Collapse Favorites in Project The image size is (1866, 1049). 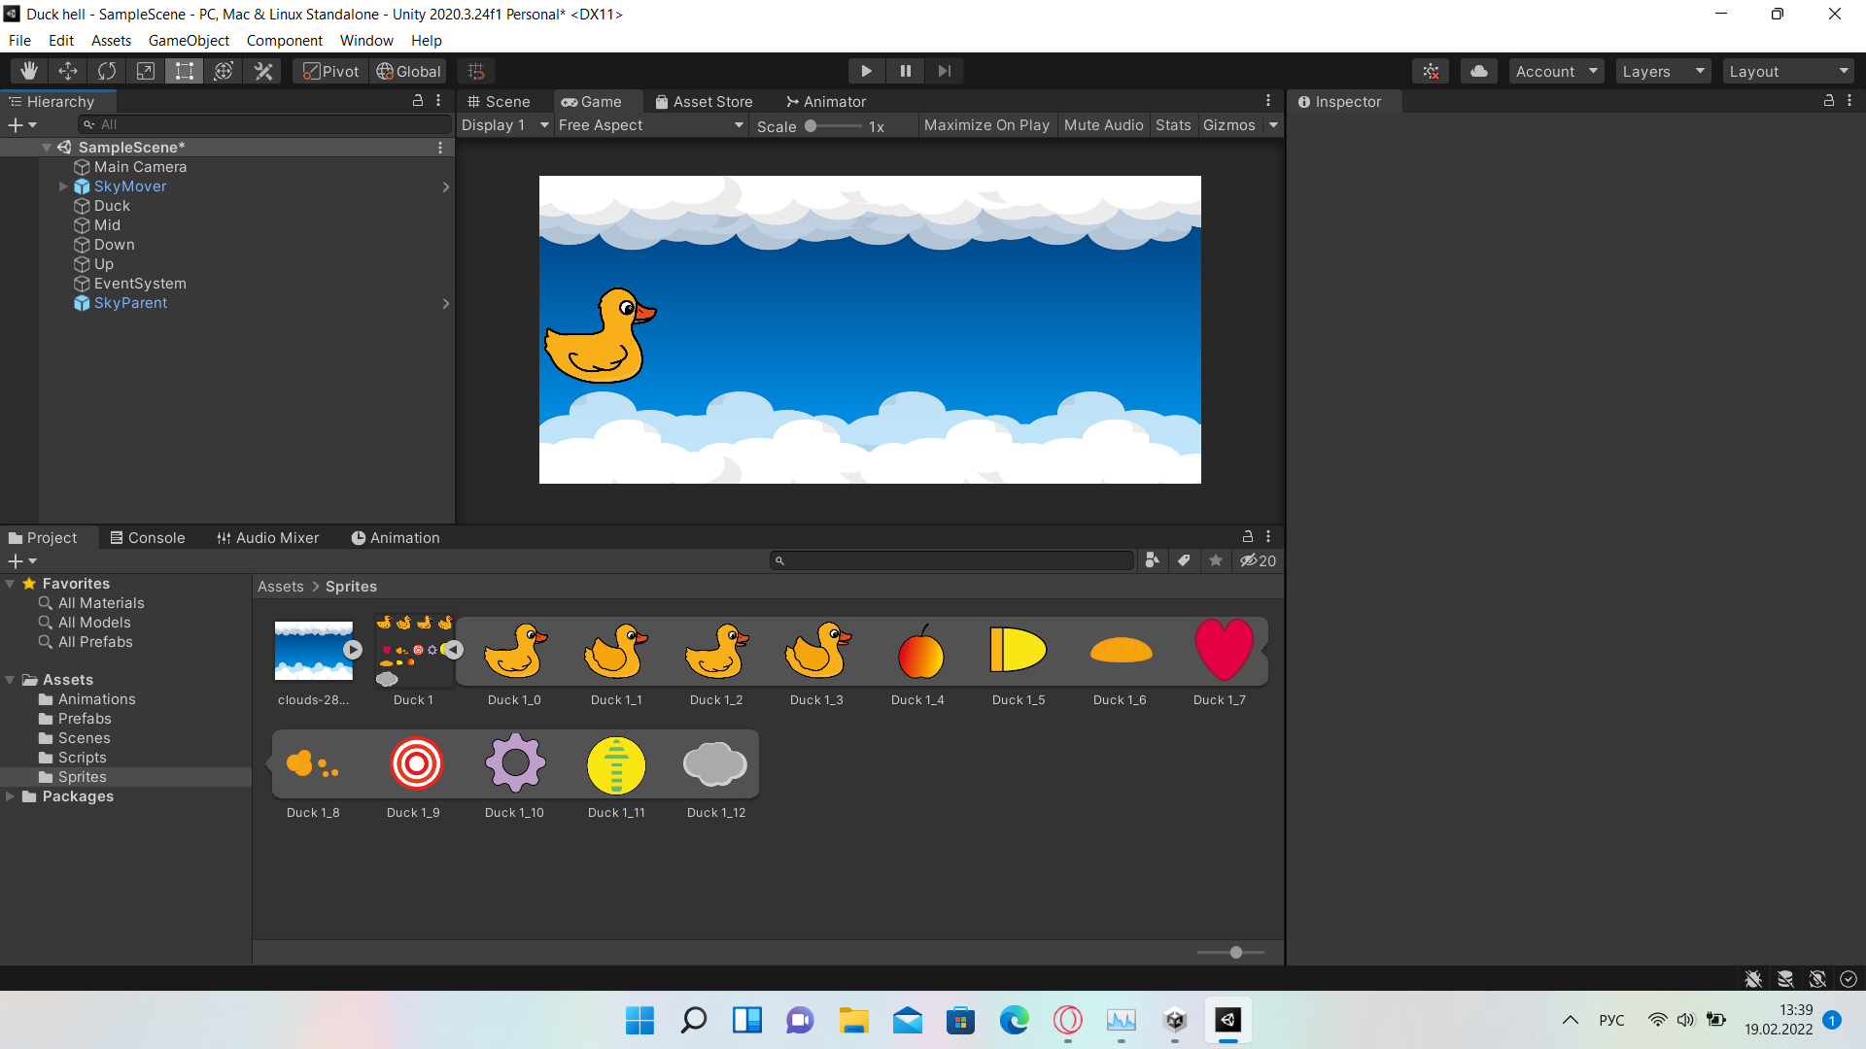(x=10, y=584)
